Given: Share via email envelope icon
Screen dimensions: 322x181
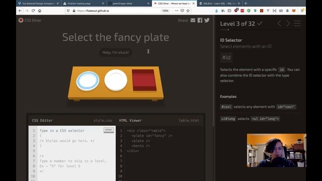Looking at the screenshot, I should click(193, 20).
